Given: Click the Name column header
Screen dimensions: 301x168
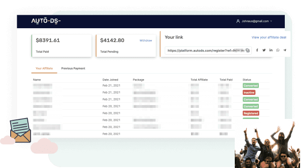Looking at the screenshot, I should coord(37,80).
